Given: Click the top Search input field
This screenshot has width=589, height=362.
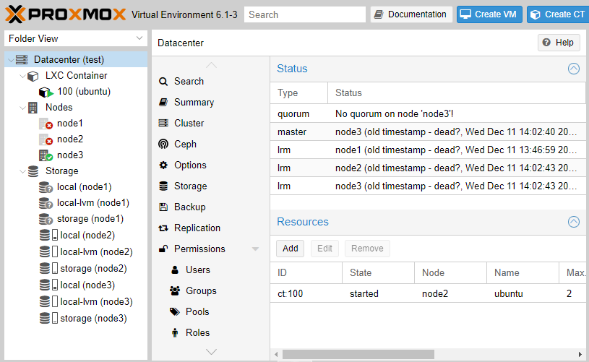Looking at the screenshot, I should click(x=304, y=14).
